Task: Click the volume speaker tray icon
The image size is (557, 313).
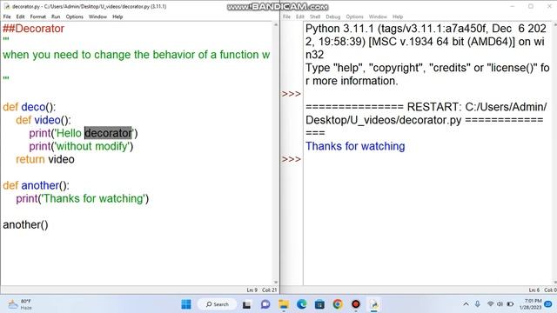Action: pos(500,304)
